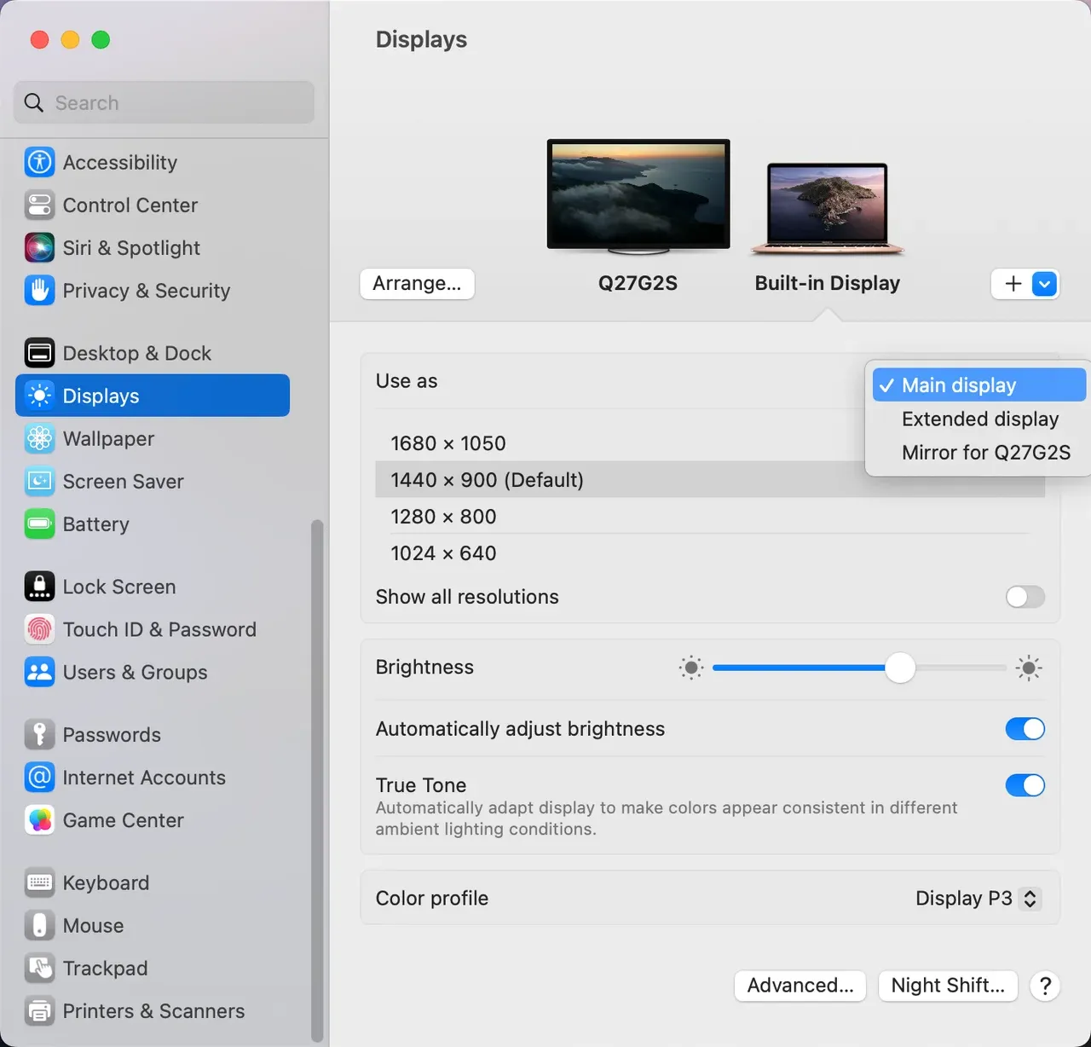This screenshot has height=1047, width=1091.
Task: Select the Built-in Display laptop thumbnail
Action: 827,209
